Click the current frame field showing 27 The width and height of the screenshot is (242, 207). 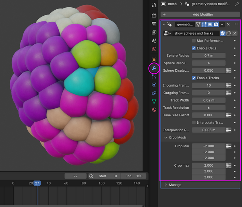(x=75, y=176)
